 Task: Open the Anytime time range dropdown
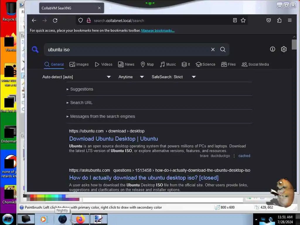pos(131,77)
